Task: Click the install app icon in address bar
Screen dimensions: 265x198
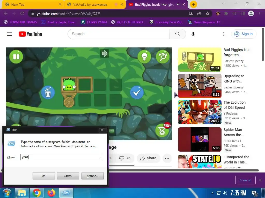Action: pos(191,13)
